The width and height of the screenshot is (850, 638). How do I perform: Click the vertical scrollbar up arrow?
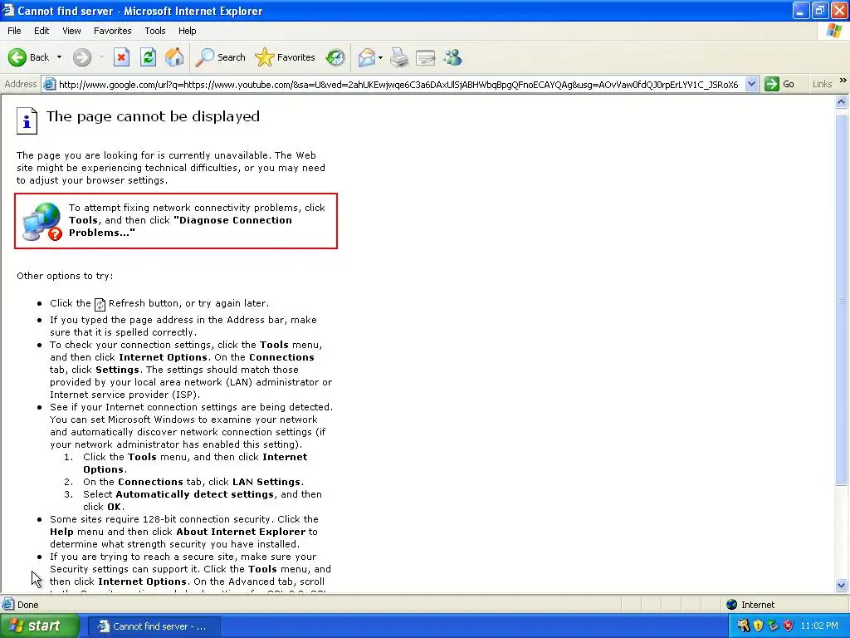tap(842, 101)
